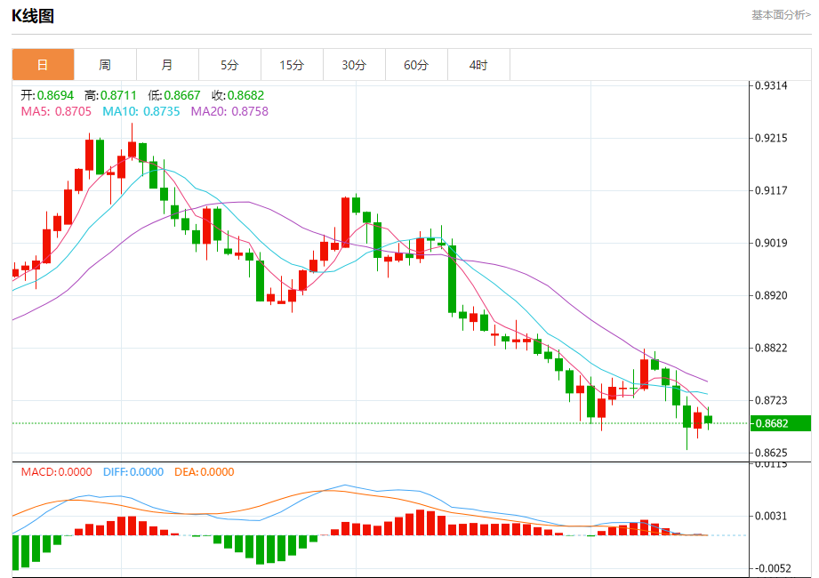This screenshot has width=819, height=578.
Task: Click the MACD:0.0000 indicator label
Action: [x=56, y=472]
